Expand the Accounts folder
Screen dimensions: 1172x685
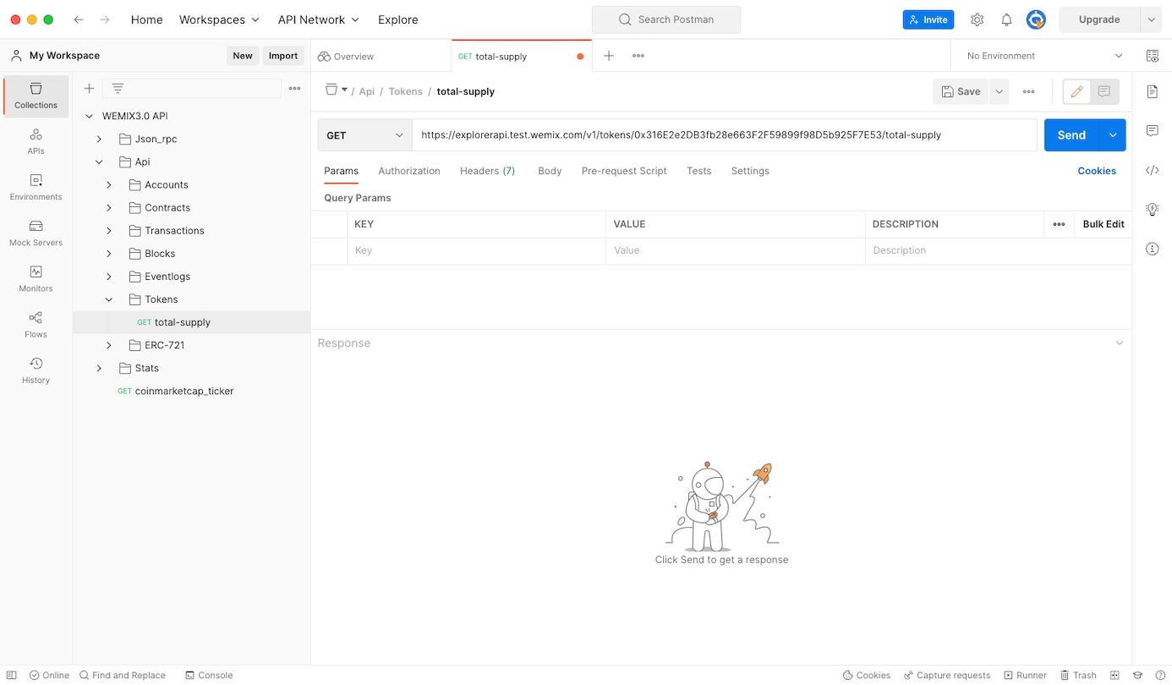(109, 184)
